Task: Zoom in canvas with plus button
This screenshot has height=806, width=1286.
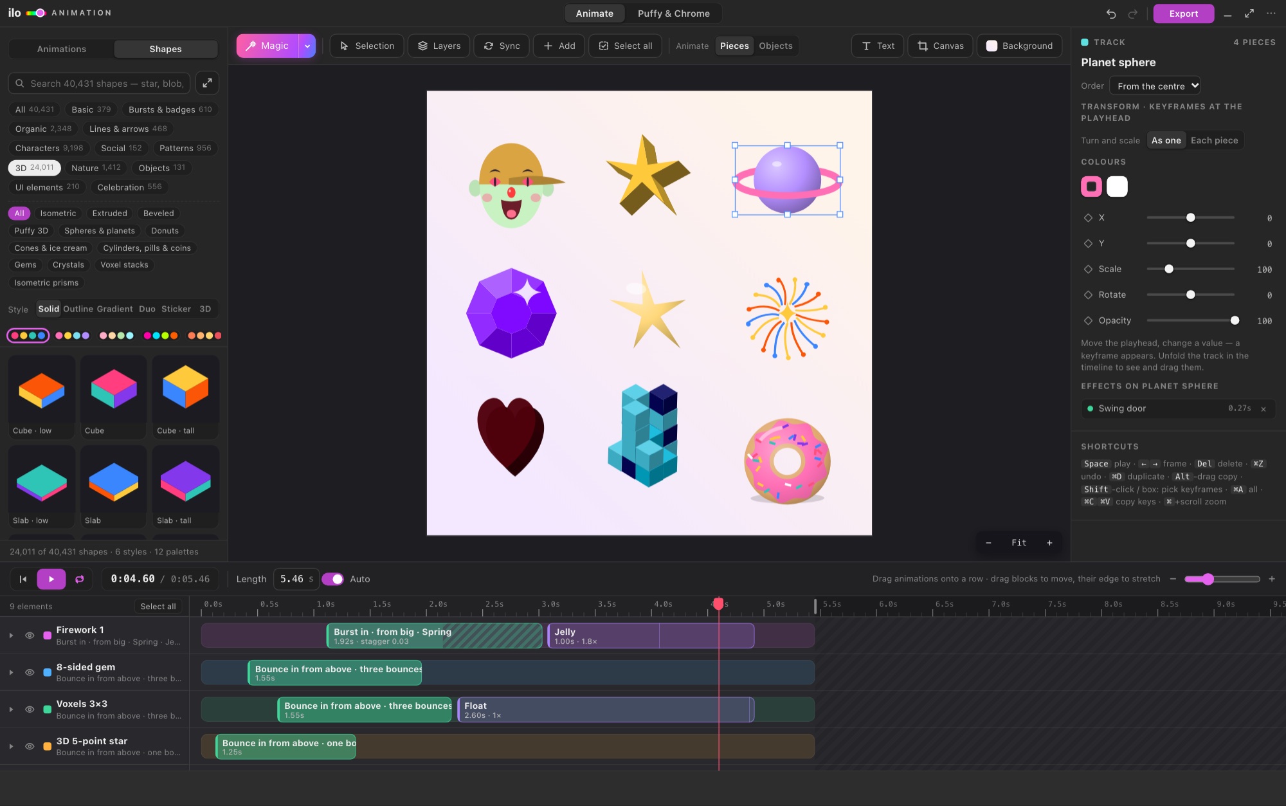Action: [x=1049, y=543]
